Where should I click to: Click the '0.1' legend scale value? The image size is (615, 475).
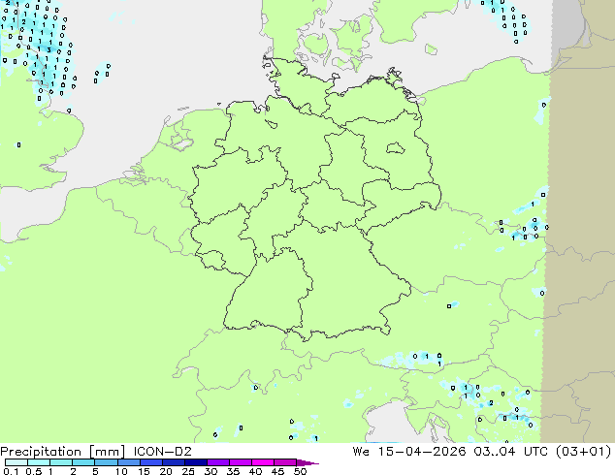[x=11, y=471]
